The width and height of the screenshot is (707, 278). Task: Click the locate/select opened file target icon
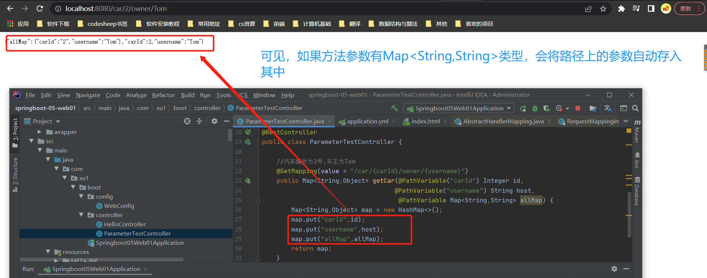187,121
